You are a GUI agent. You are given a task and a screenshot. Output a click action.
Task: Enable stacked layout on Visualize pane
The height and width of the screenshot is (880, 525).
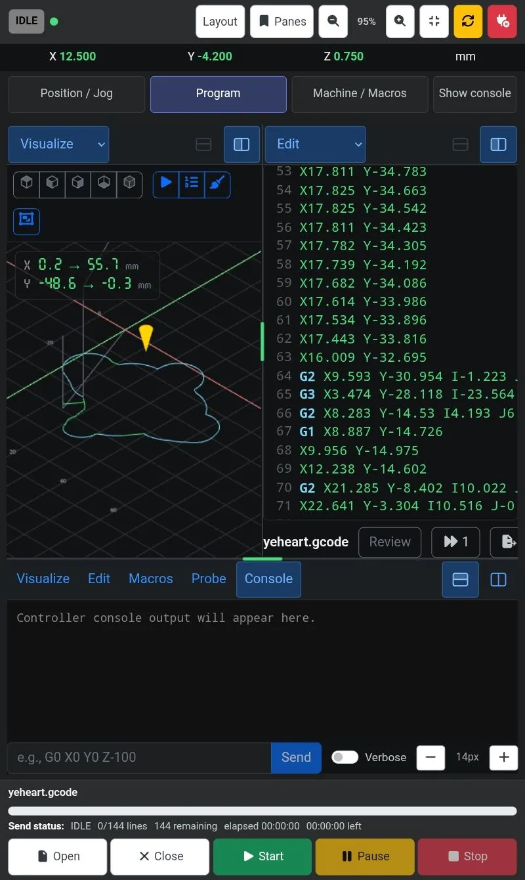pos(203,144)
